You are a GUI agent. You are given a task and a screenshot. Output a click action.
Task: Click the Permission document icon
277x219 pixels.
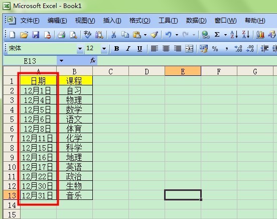click(47, 35)
